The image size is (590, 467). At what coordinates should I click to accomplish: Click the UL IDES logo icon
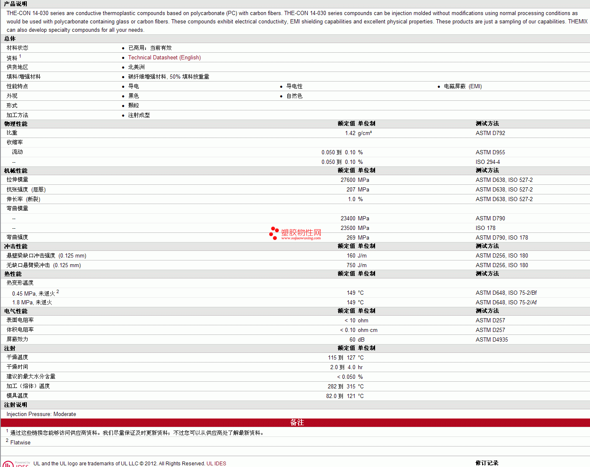coord(16,464)
